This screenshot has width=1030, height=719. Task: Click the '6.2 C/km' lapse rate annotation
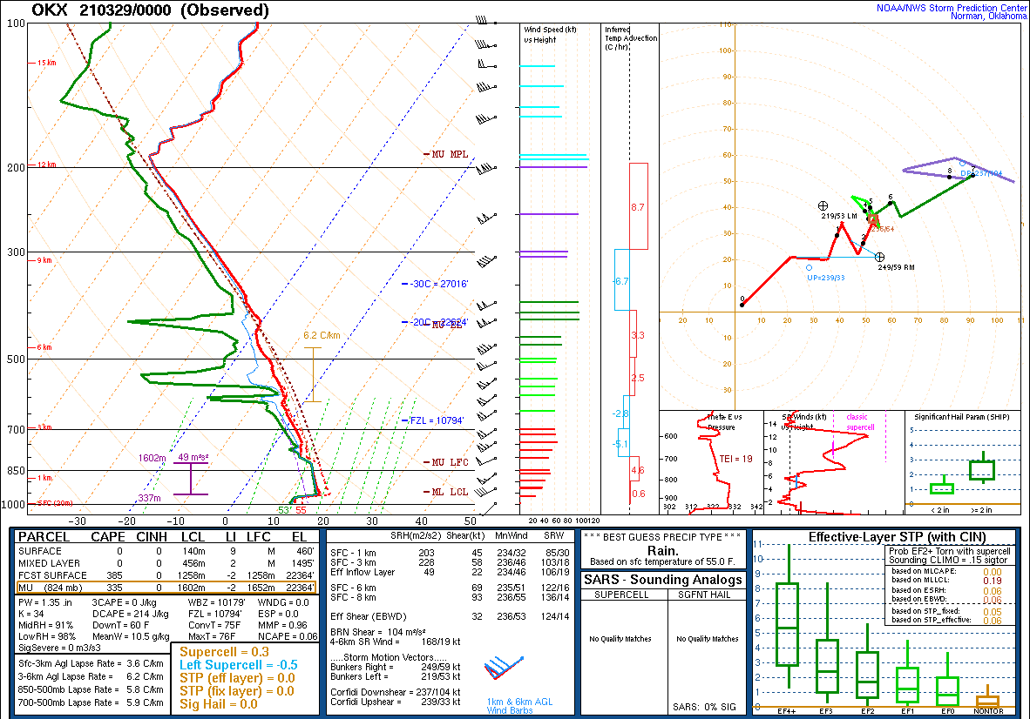322,335
